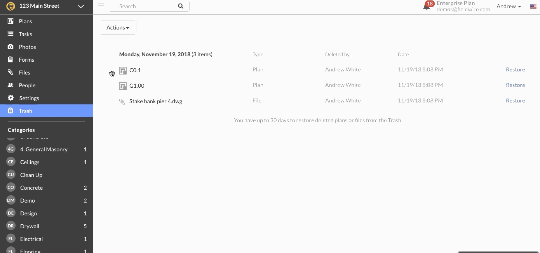Click the DR category badge
Screen dimensions: 540x253
(11, 226)
